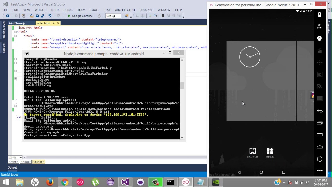This screenshot has height=187, width=332.
Task: Click command prompt scroll up arrow
Action: 182,60
